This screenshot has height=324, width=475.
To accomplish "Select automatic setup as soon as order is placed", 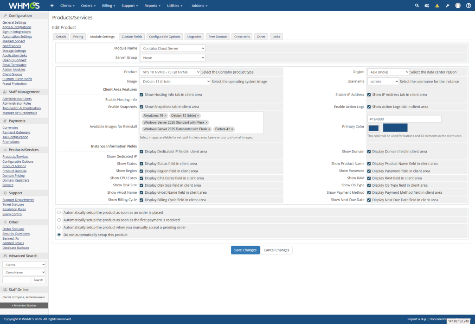I will click(x=58, y=212).
